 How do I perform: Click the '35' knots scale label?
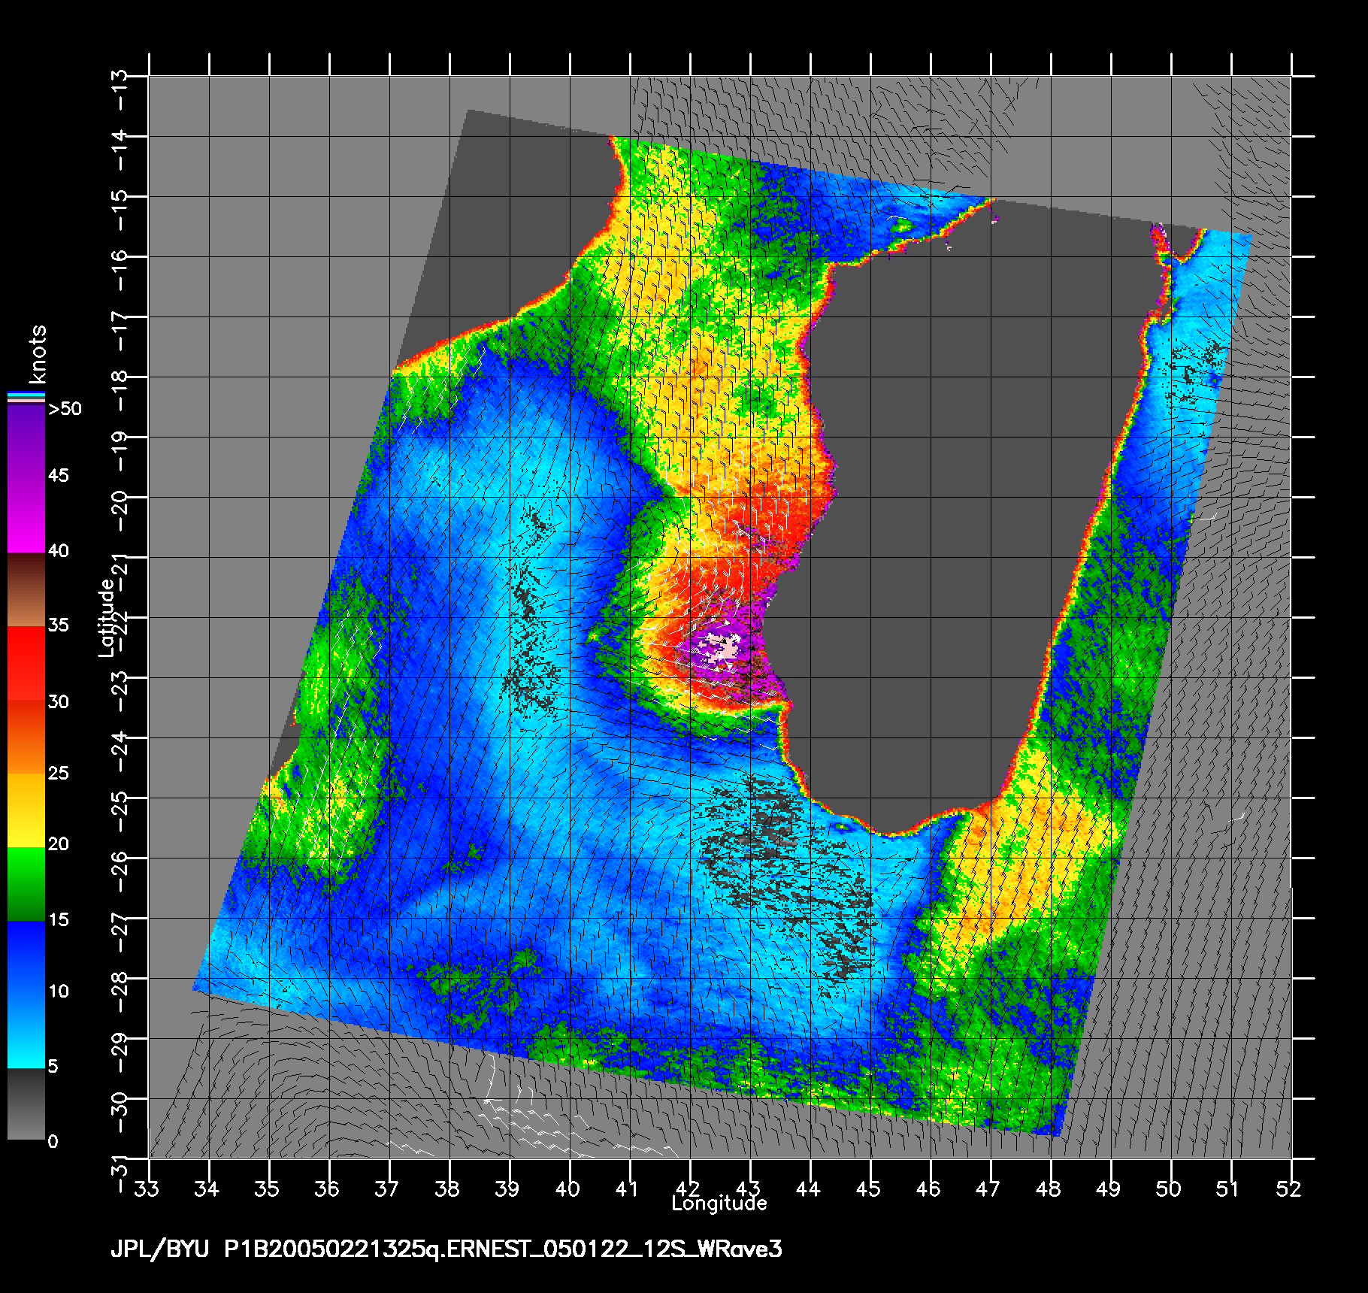click(59, 625)
